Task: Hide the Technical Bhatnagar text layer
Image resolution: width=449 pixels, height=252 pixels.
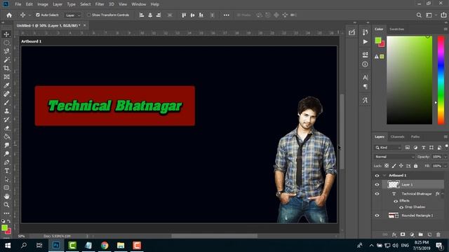Action: pos(377,194)
